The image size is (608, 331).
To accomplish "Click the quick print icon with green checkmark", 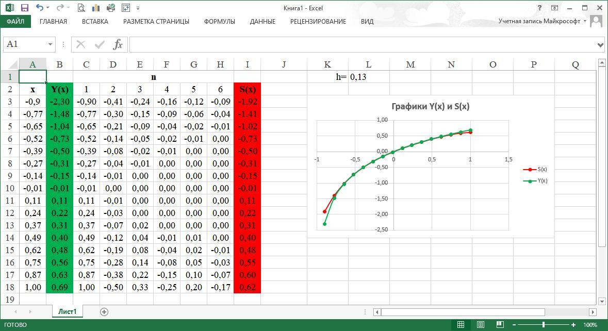I will pos(110,8).
